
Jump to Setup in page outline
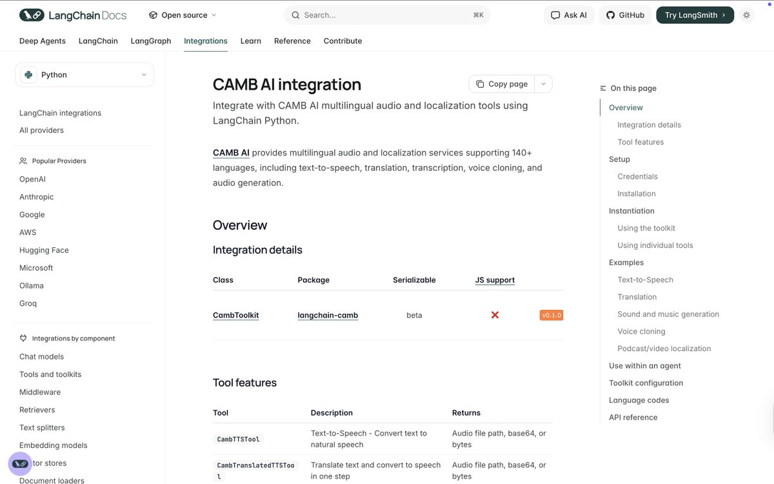point(619,159)
